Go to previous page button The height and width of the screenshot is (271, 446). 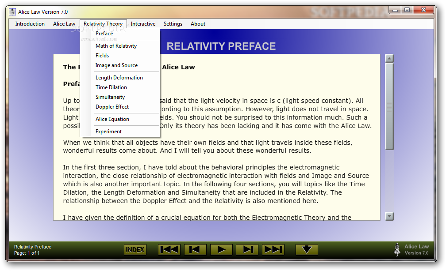coord(195,249)
